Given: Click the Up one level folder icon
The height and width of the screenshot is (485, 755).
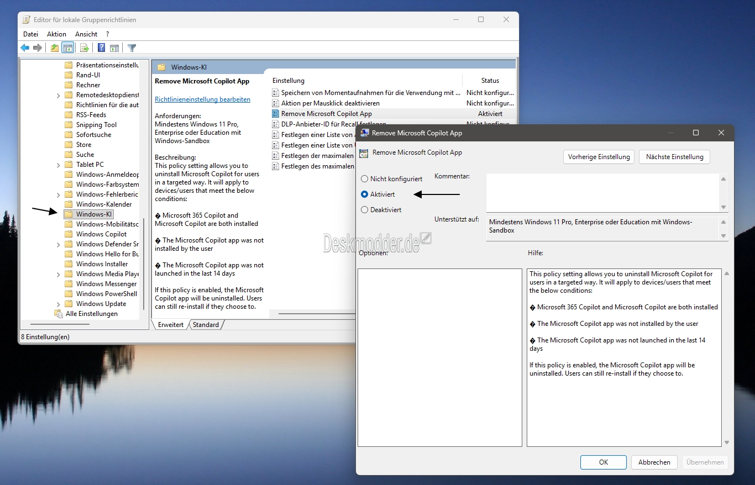Looking at the screenshot, I should [55, 48].
